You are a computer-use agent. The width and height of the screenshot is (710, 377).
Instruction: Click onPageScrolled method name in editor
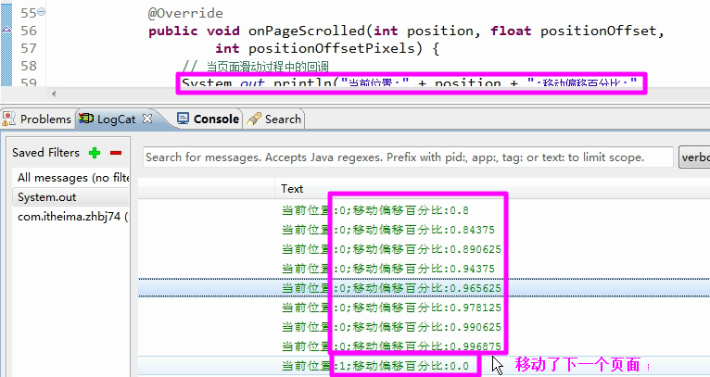pyautogui.click(x=307, y=31)
